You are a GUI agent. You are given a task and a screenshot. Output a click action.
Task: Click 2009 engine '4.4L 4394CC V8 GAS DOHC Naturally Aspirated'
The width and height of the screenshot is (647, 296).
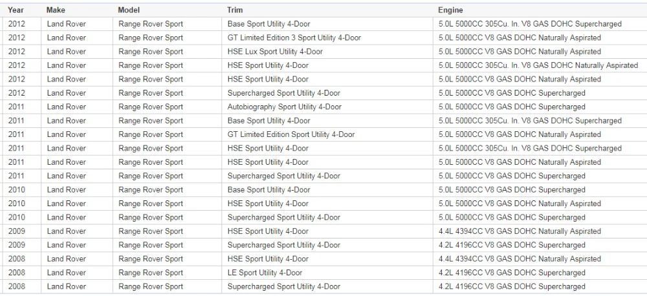click(x=520, y=231)
